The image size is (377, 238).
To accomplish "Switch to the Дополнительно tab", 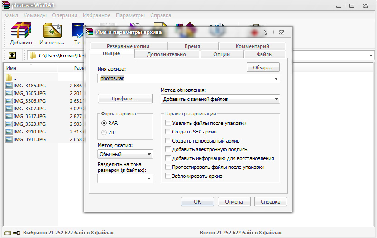I will 167,54.
